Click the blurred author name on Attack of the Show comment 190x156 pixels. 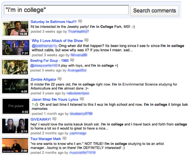[x=79, y=55]
